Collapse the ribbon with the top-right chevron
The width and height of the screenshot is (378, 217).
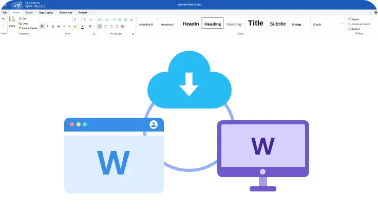point(370,12)
